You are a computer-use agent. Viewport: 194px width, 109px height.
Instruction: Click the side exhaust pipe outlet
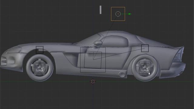pyautogui.click(x=122, y=74)
